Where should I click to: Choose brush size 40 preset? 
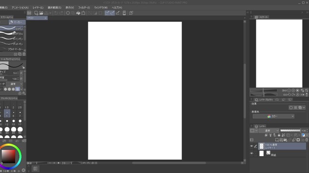(x=14, y=130)
